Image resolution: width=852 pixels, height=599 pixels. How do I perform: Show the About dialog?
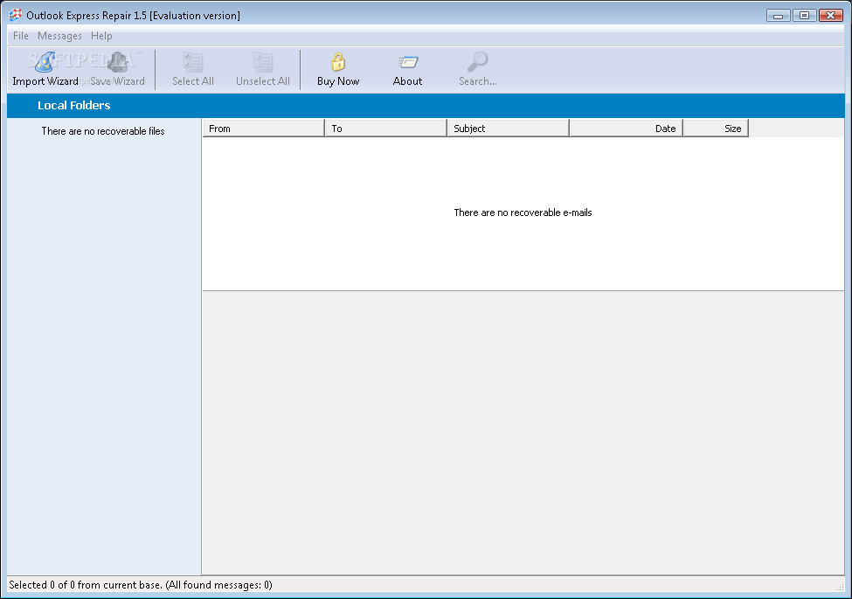pos(407,69)
